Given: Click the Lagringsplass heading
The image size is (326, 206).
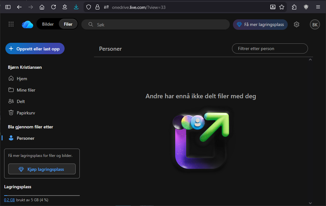Looking at the screenshot, I should [x=18, y=187].
